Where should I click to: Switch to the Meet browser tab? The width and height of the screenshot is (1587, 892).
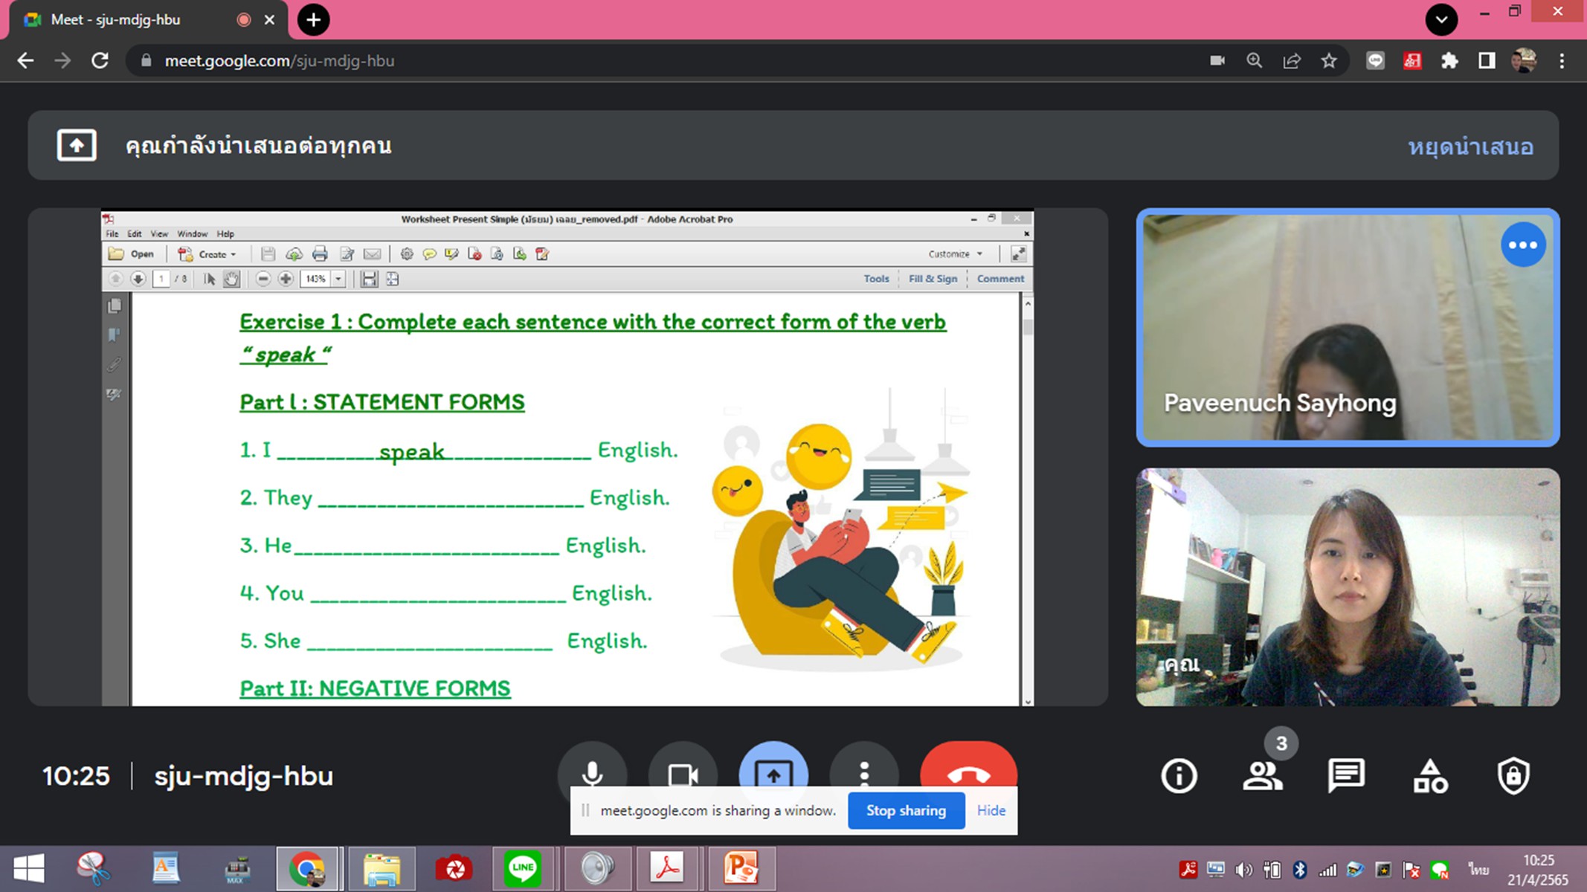click(115, 20)
